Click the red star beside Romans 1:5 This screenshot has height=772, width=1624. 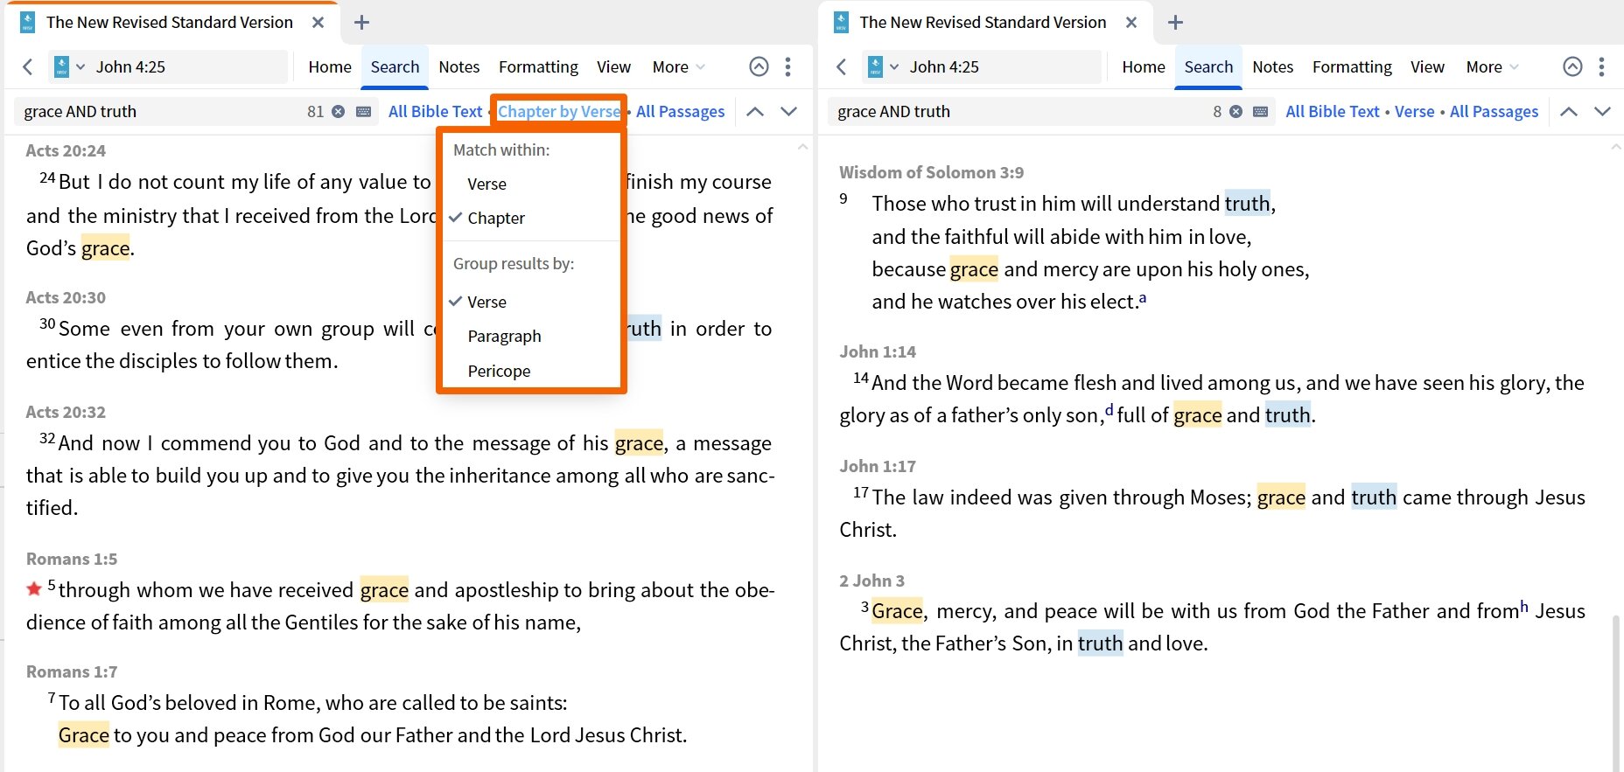click(x=34, y=588)
